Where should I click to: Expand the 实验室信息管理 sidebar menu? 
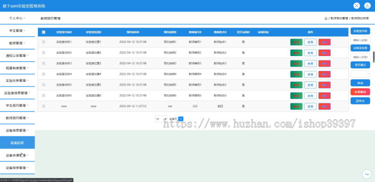coord(17,93)
